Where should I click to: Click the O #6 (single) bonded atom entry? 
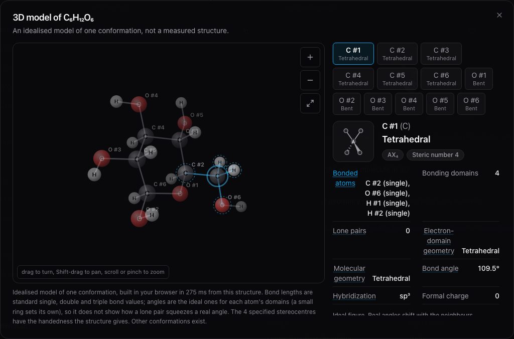(387, 193)
